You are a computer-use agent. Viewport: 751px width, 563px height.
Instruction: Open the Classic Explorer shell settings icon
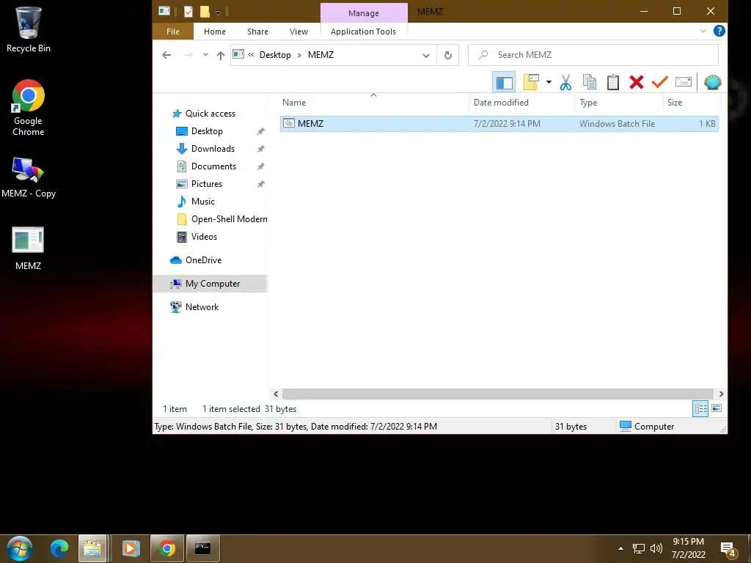click(x=713, y=82)
